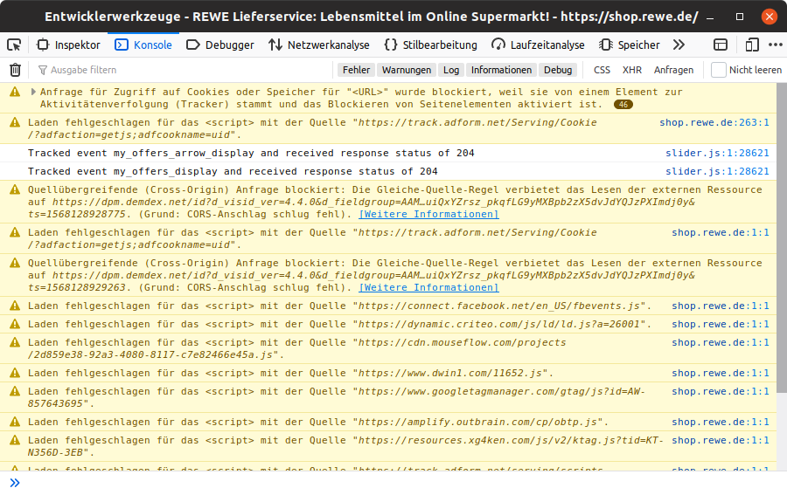Toggle the Fehler filter
This screenshot has width=787, height=495.
click(x=357, y=70)
